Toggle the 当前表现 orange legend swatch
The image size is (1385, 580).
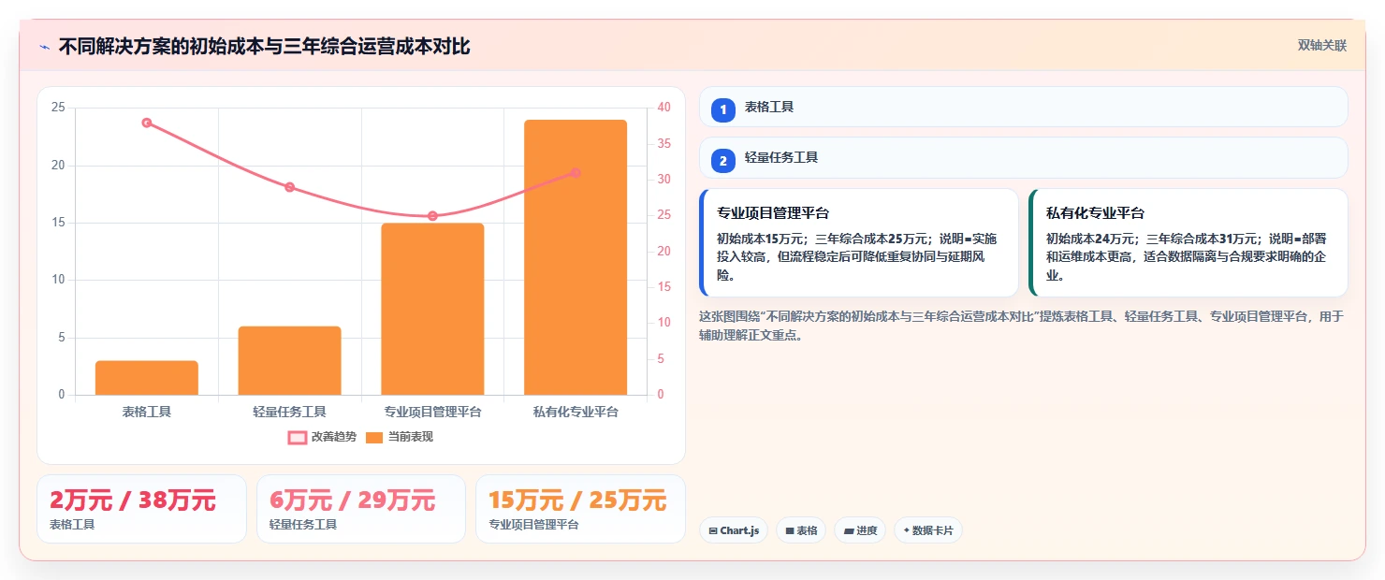pos(374,437)
